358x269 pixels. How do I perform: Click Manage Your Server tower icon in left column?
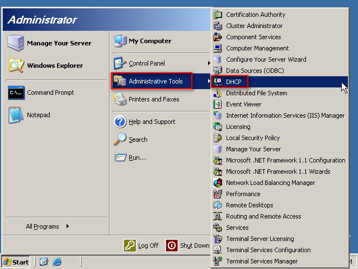coord(16,43)
